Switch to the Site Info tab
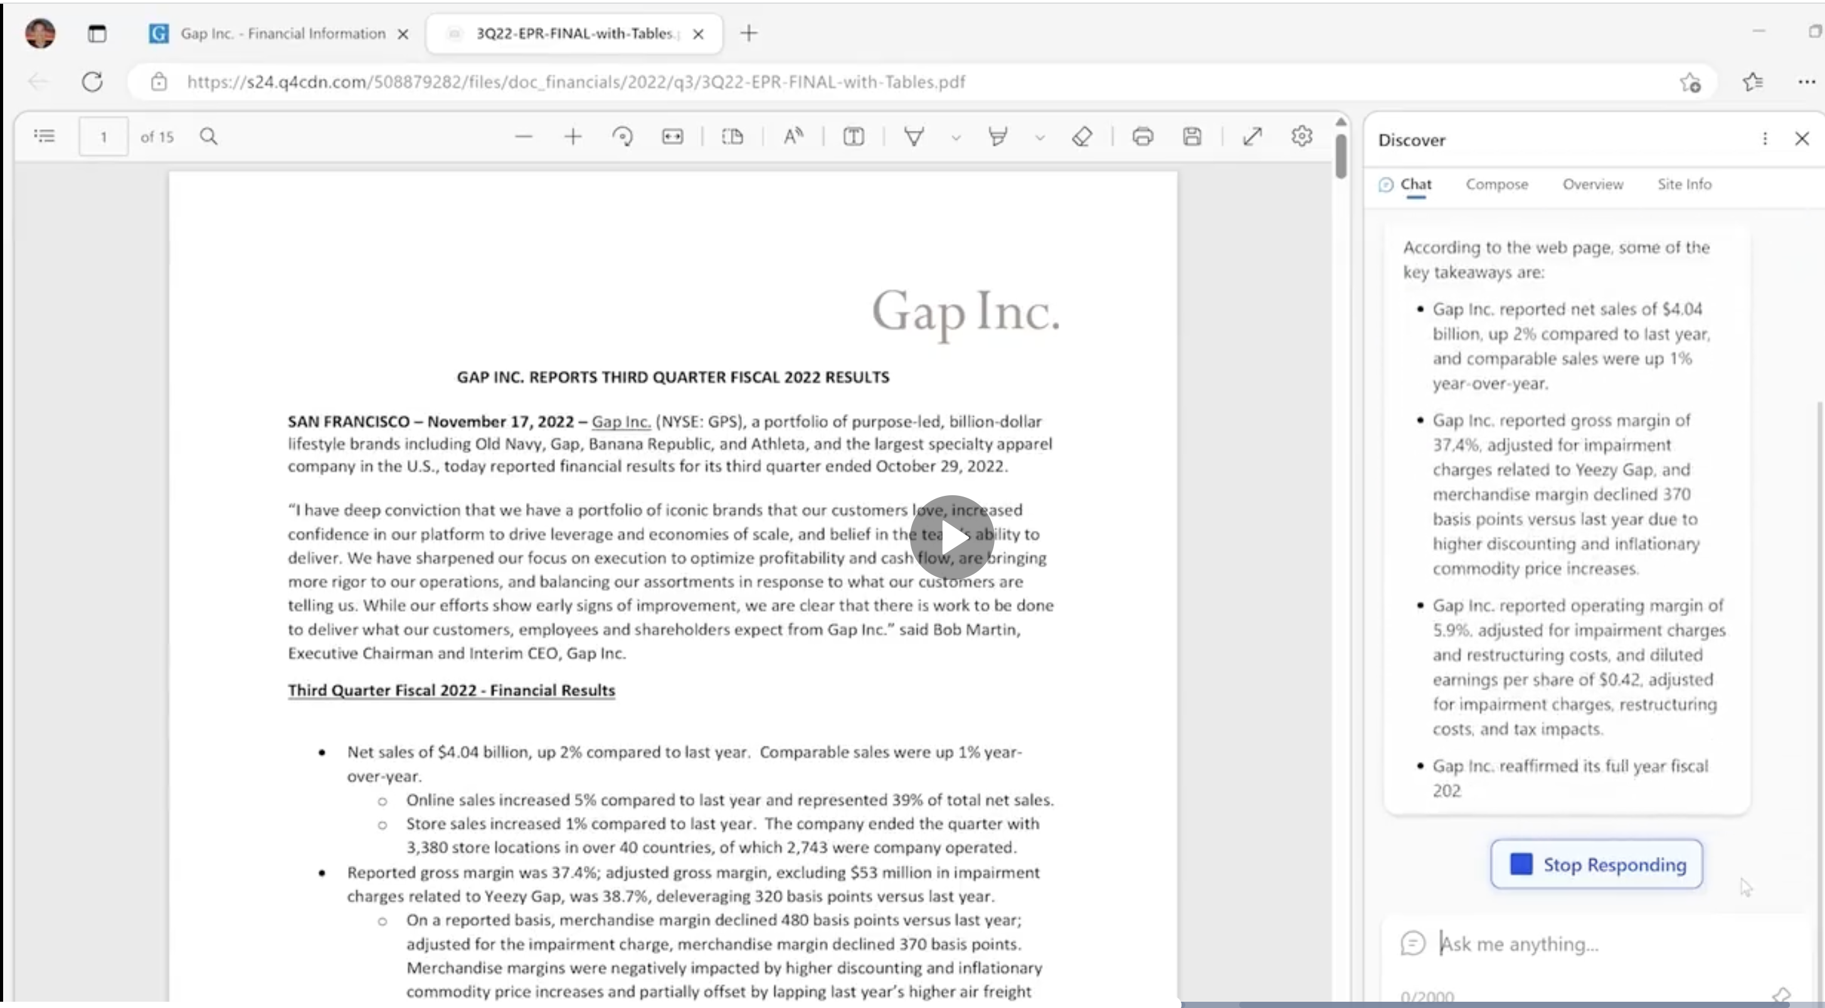The width and height of the screenshot is (1825, 1008). pyautogui.click(x=1684, y=184)
